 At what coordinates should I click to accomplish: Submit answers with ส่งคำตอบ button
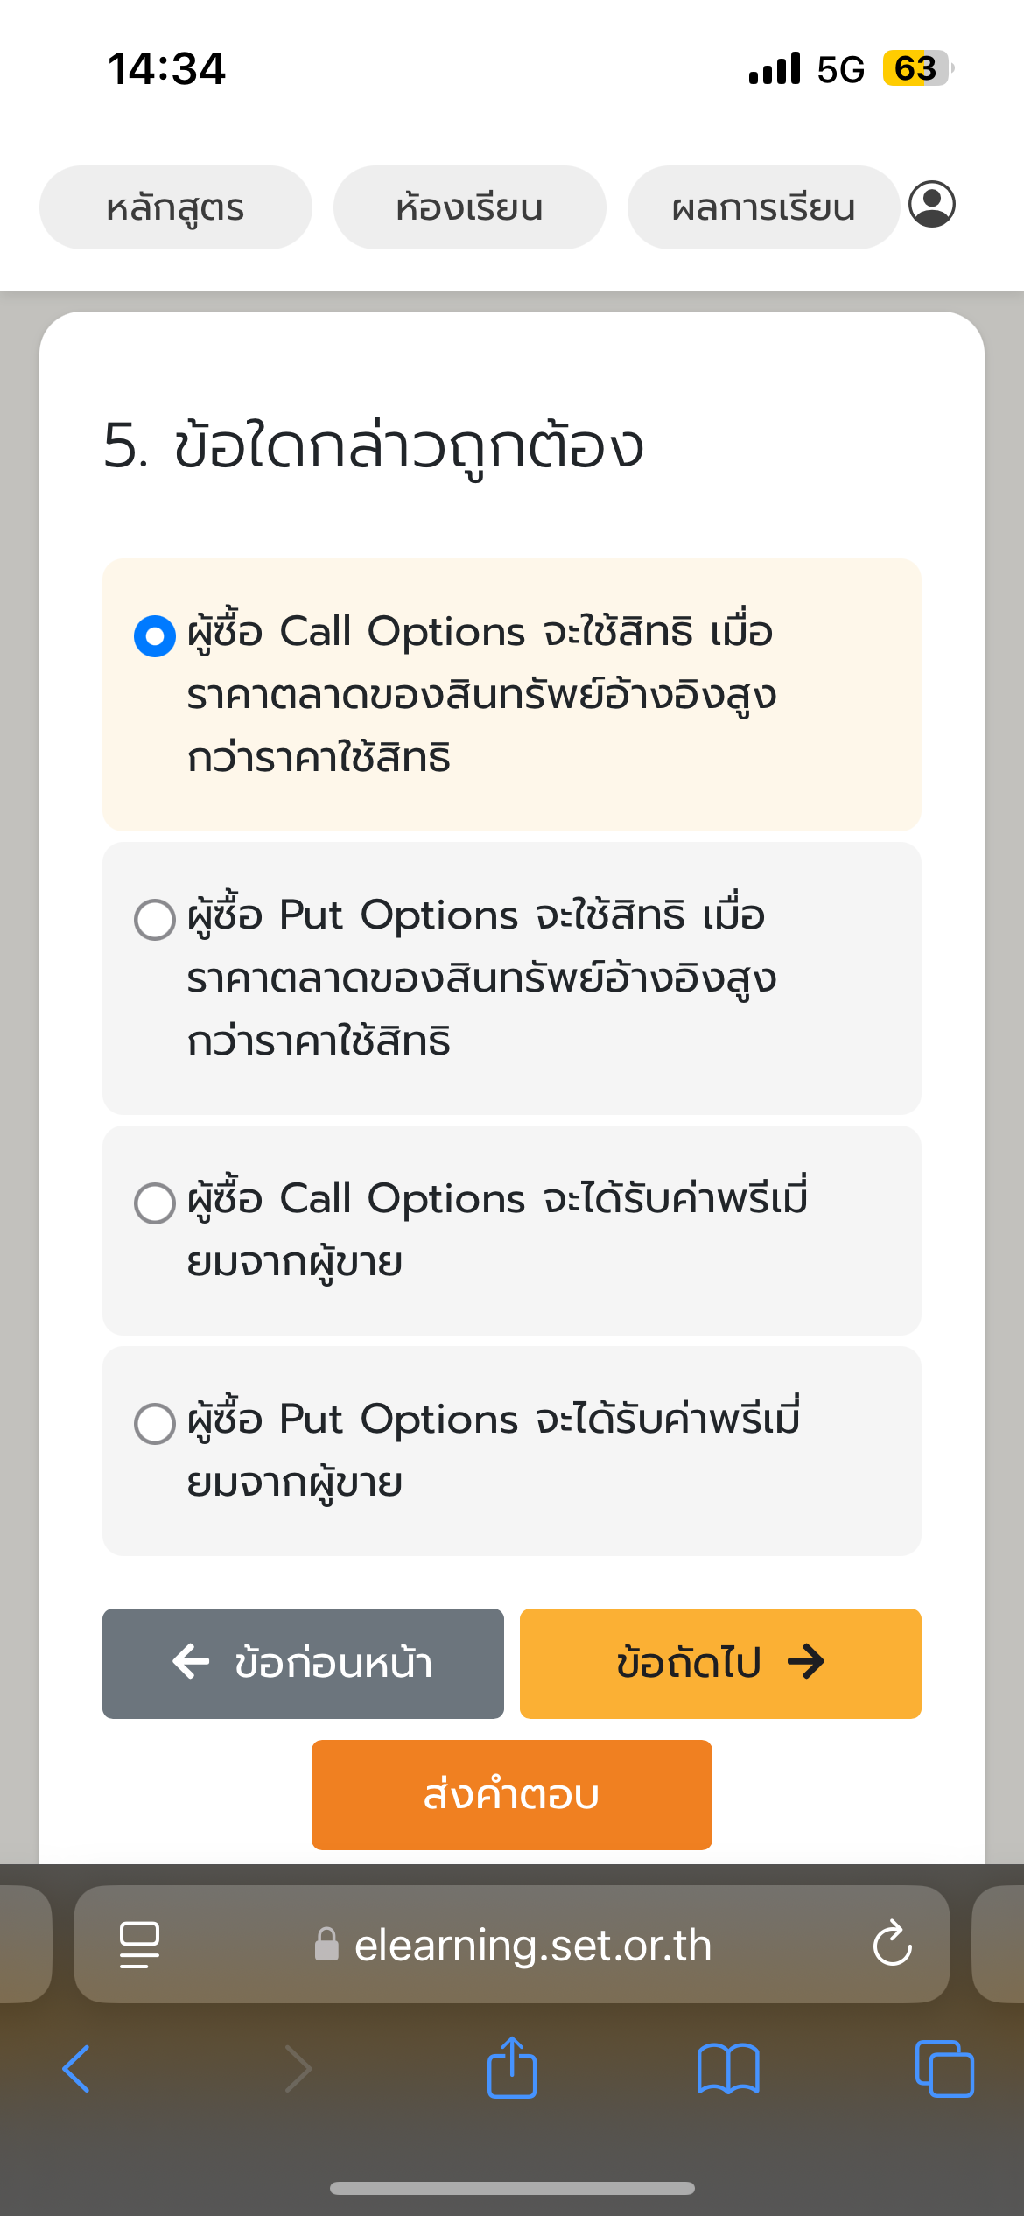tap(511, 1794)
